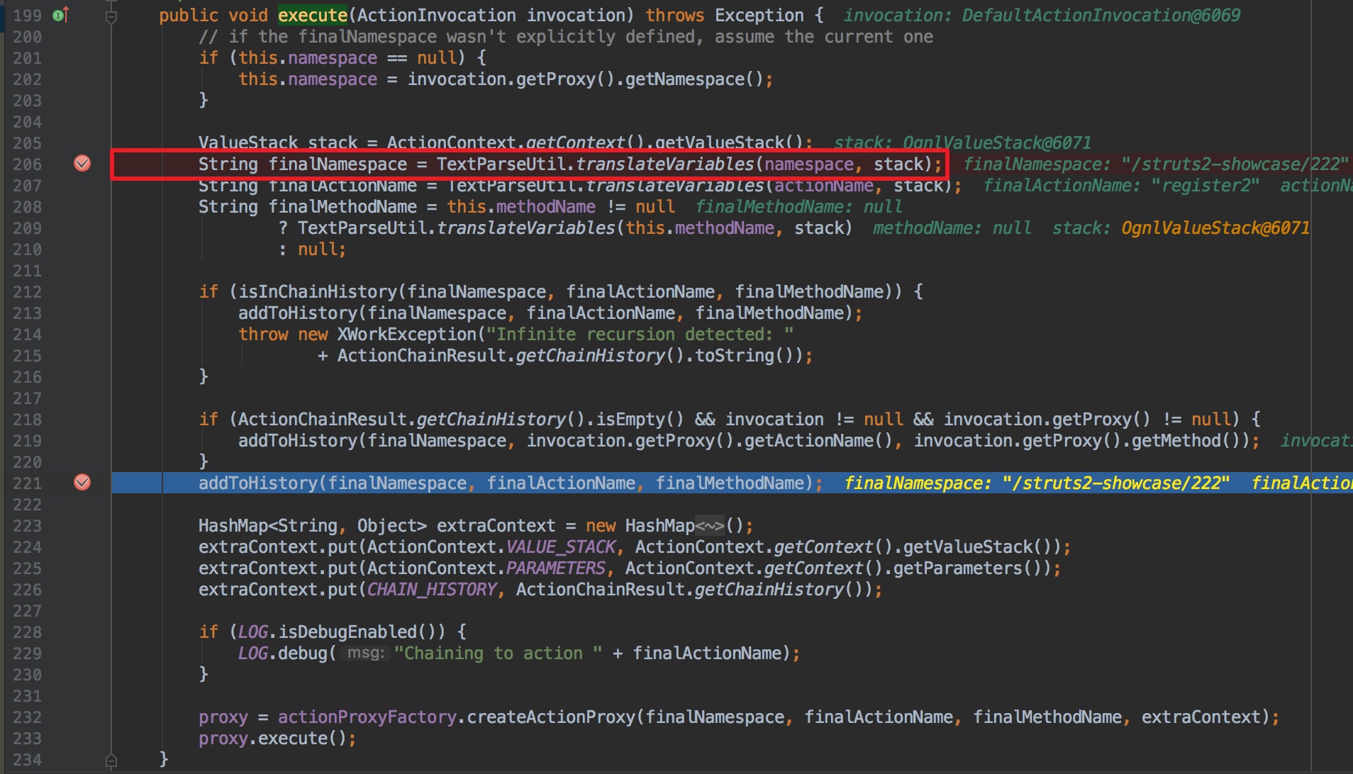Screen dimensions: 1353x774
Task: Click isInChainHistory on line 212
Action: [x=318, y=291]
